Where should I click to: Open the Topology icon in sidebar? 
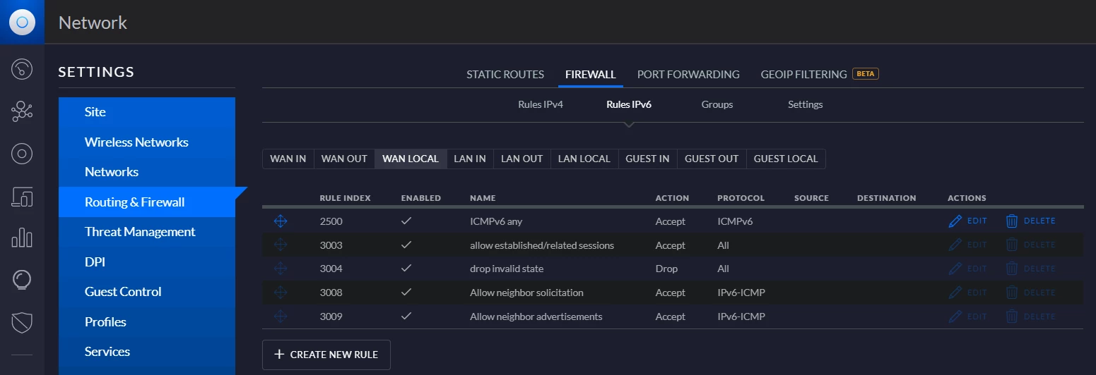point(22,111)
